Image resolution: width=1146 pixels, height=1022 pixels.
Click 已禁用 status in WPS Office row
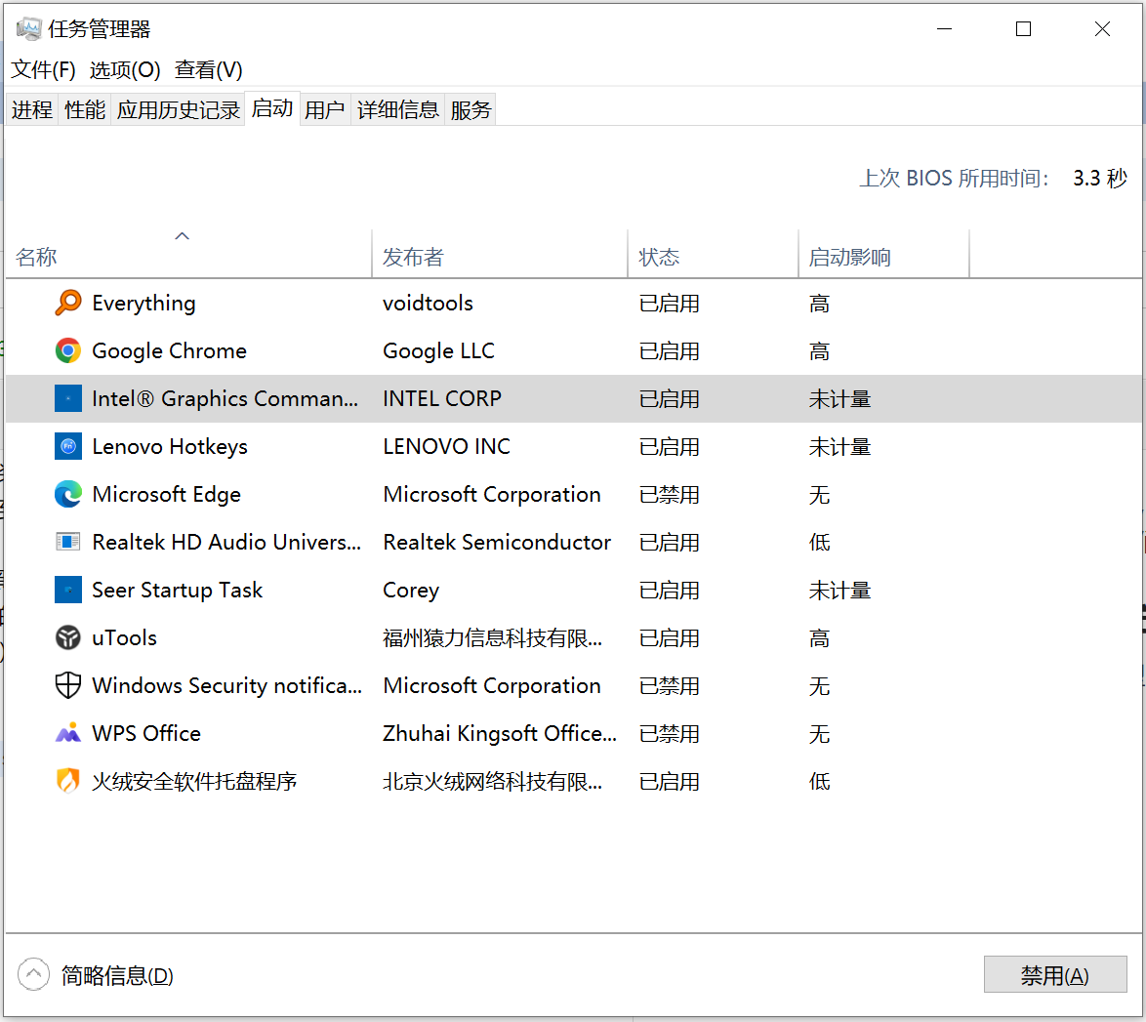[669, 733]
